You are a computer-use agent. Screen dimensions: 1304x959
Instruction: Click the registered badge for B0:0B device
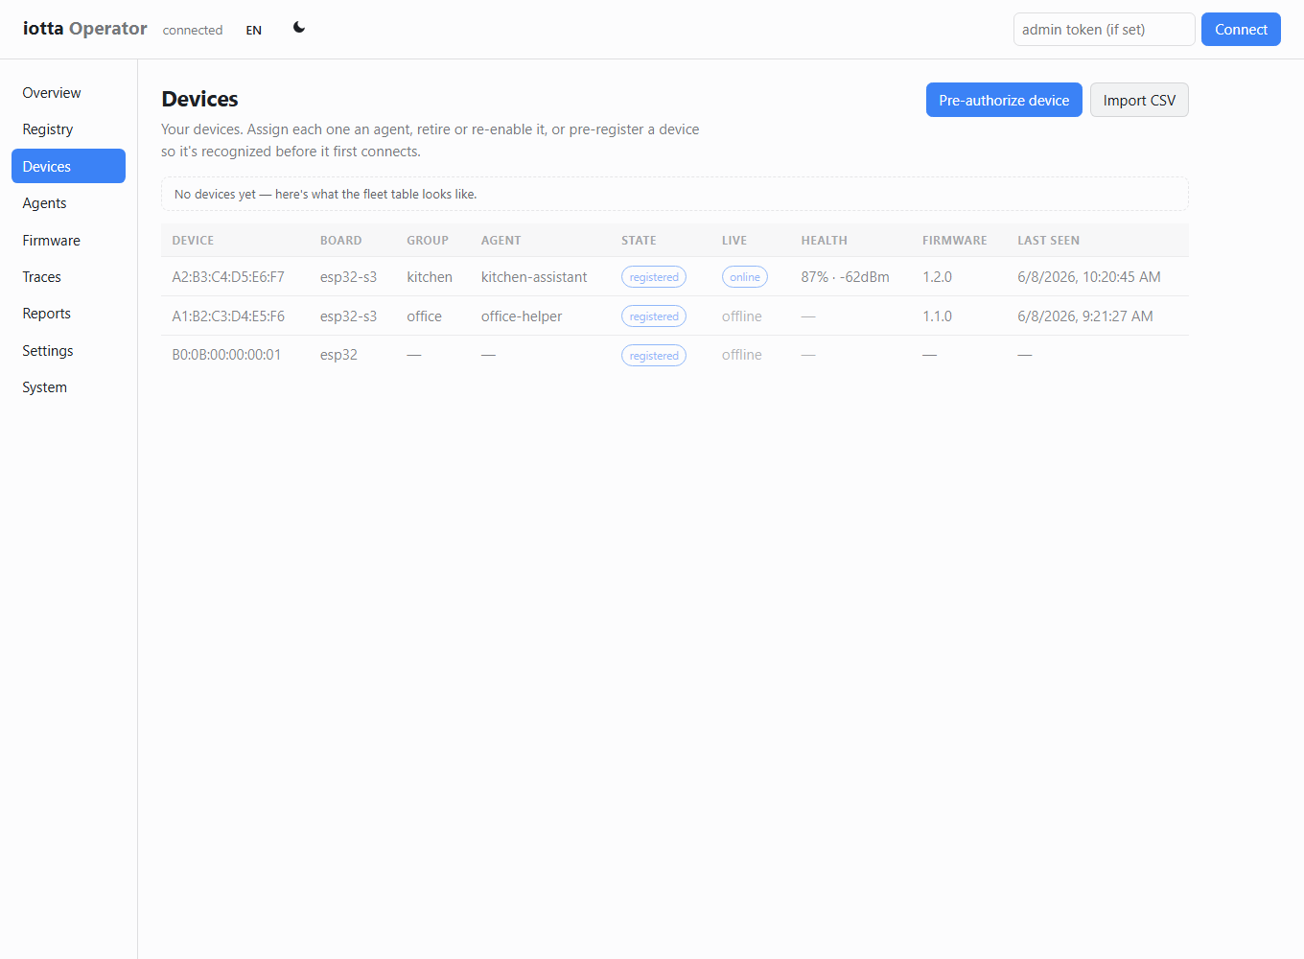(x=654, y=356)
